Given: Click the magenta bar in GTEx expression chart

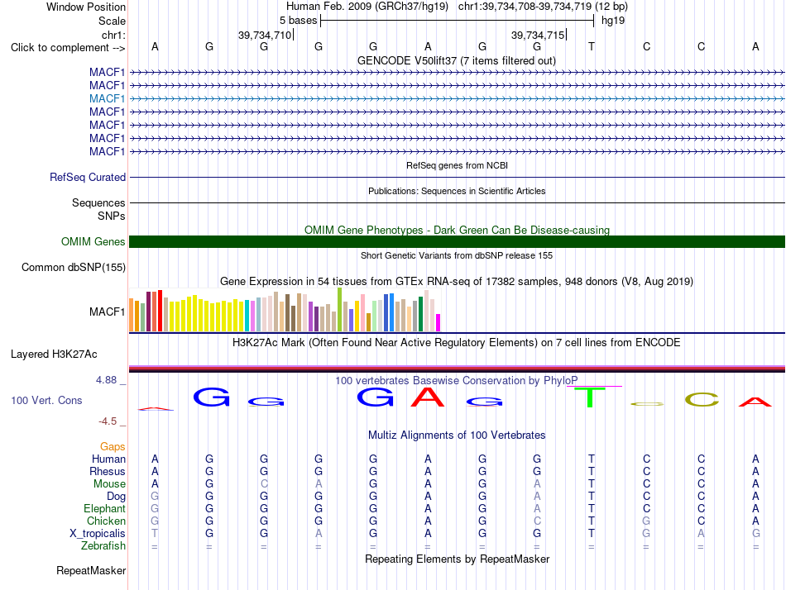Looking at the screenshot, I should click(439, 322).
